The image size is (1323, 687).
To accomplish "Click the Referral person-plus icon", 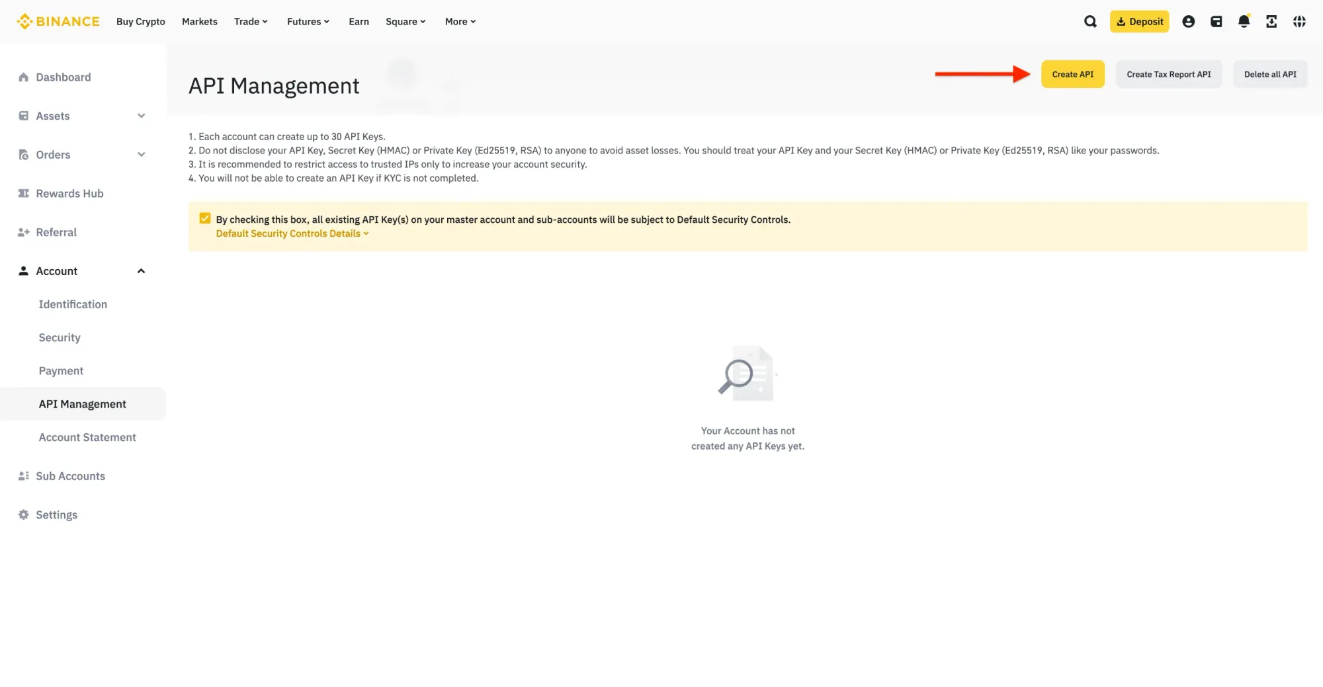I will pyautogui.click(x=23, y=232).
